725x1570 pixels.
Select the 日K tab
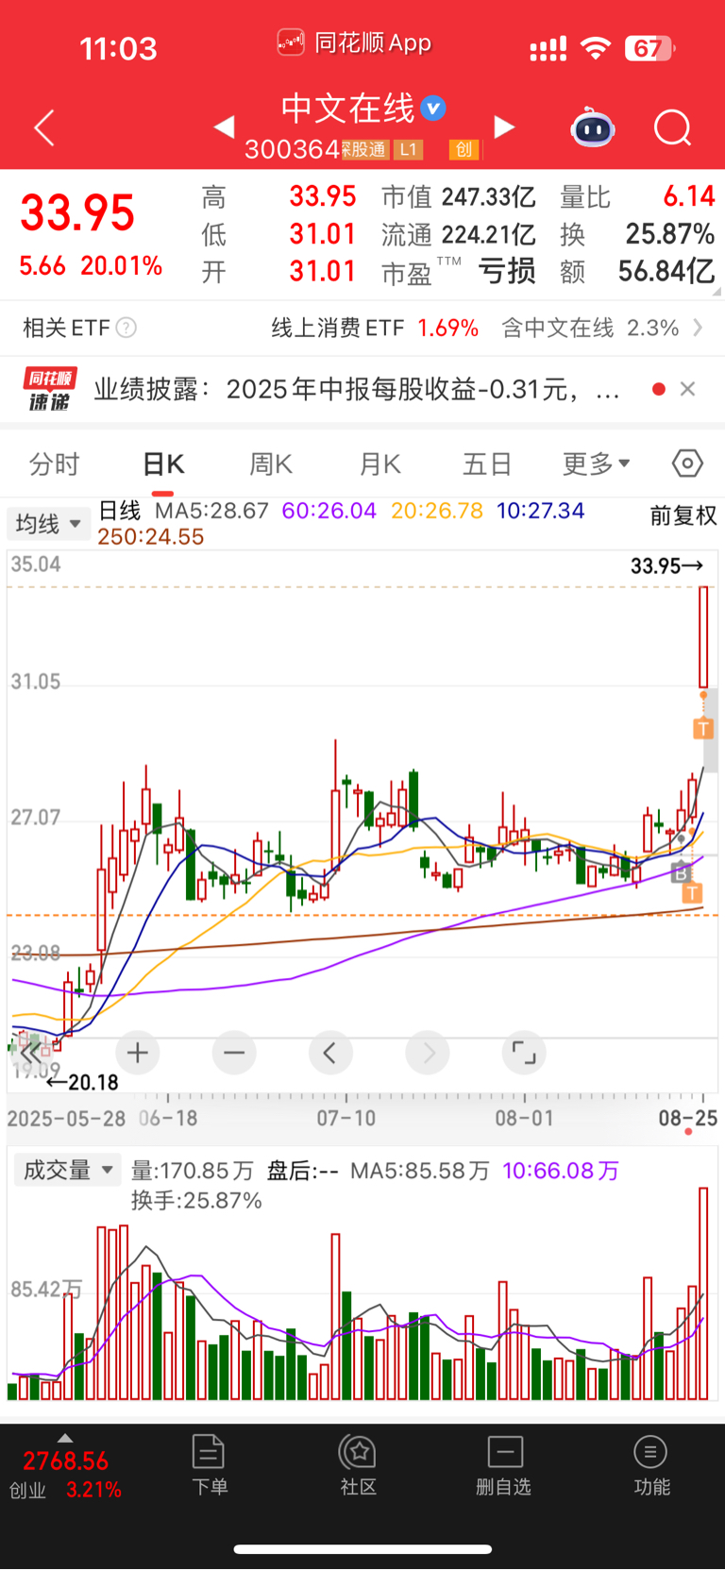tap(163, 464)
